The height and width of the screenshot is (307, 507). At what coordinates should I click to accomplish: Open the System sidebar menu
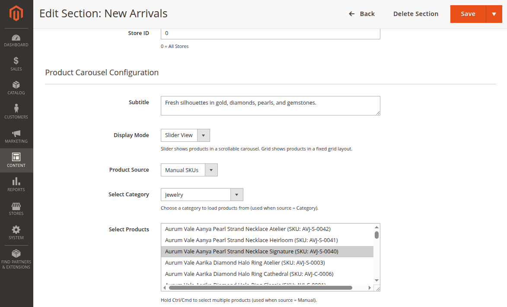[16, 233]
